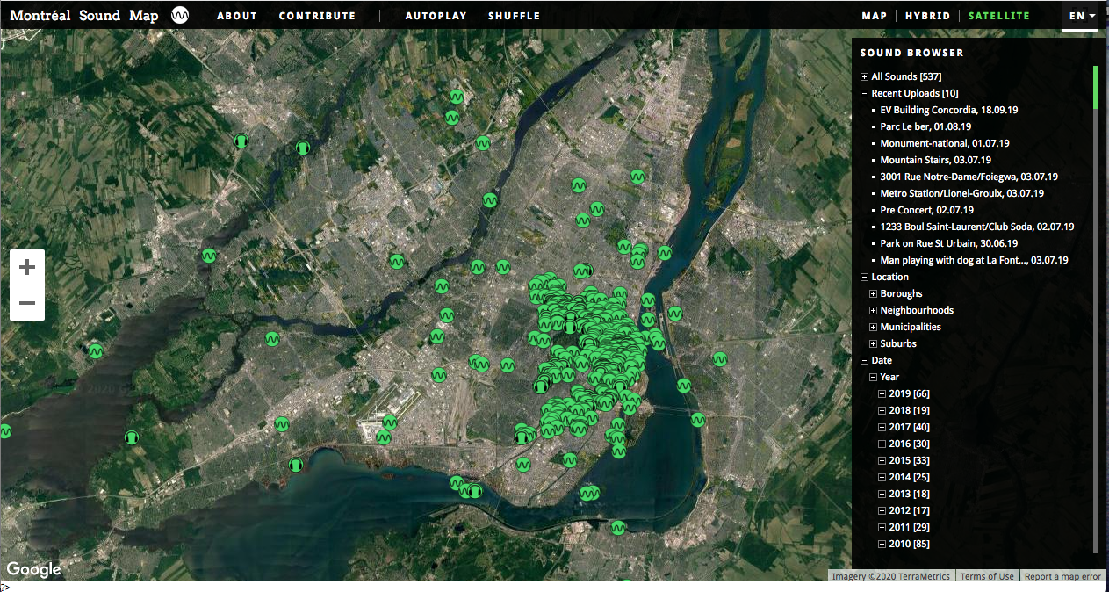The height and width of the screenshot is (592, 1109).
Task: Click the waveform logo beside Montréal Sound Map
Action: [x=181, y=16]
